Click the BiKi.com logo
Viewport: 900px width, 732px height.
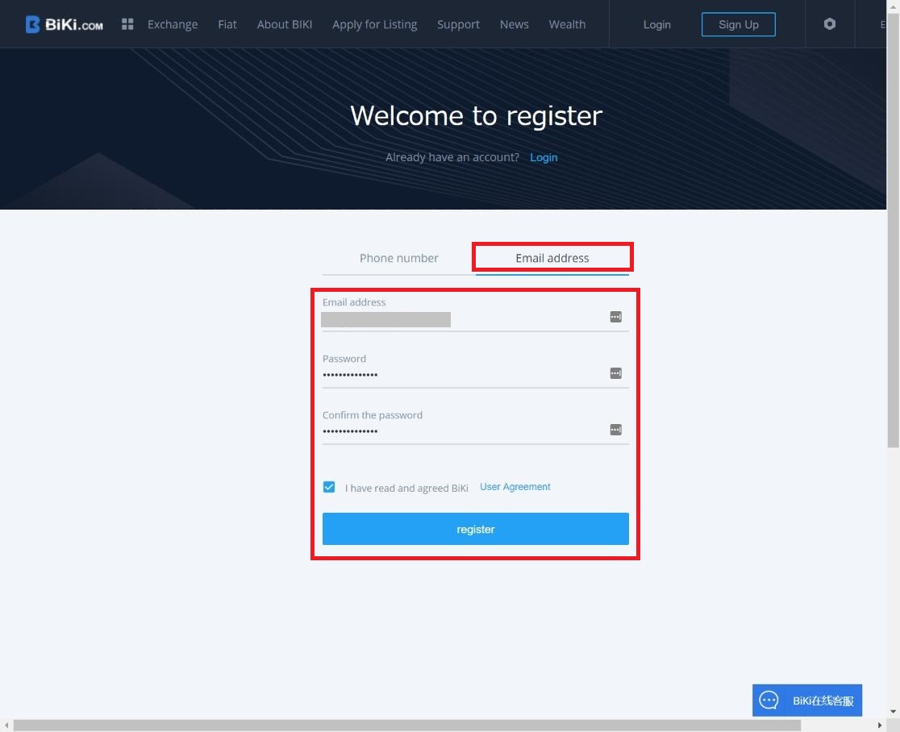pos(63,24)
